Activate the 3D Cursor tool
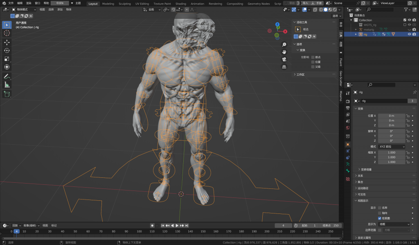This screenshot has height=245, width=419. click(x=7, y=33)
